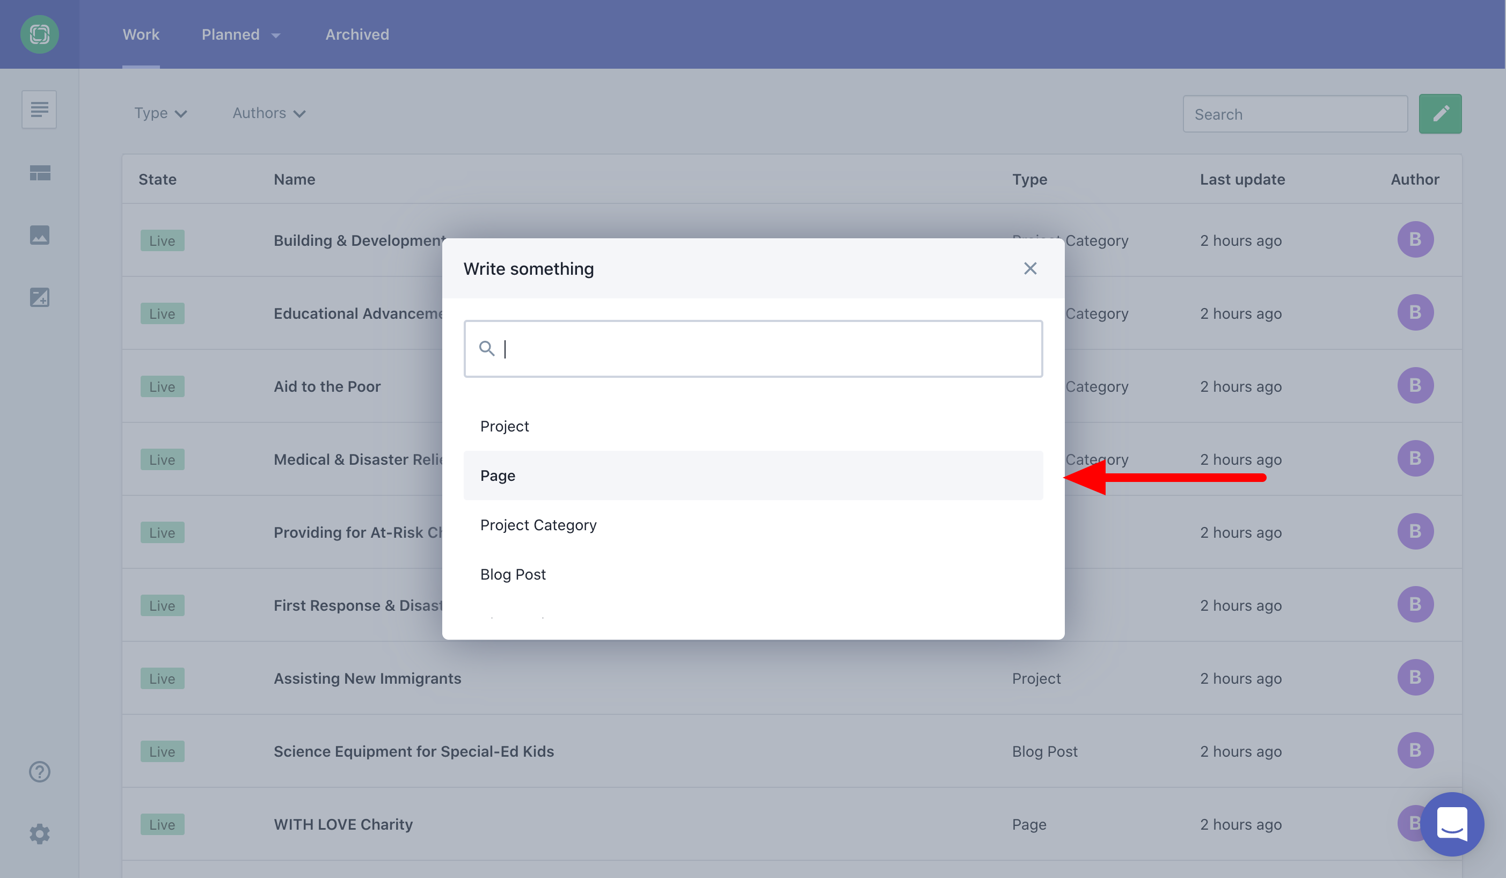Click the Author column header

coord(1415,179)
